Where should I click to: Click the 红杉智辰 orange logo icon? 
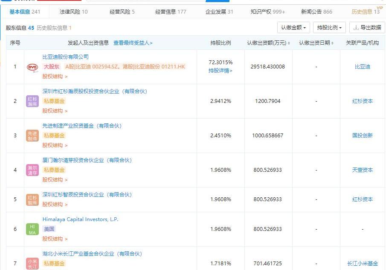(32, 199)
